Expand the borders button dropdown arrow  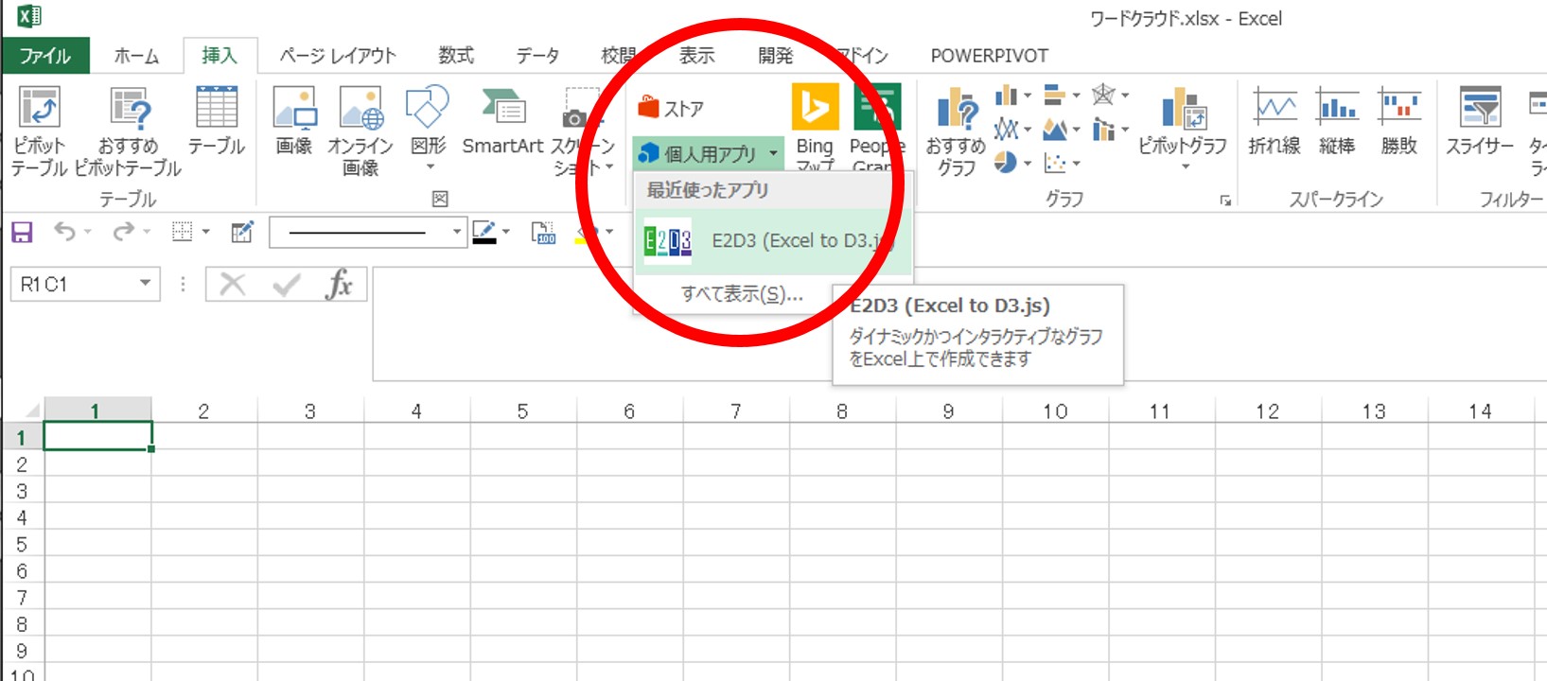point(205,232)
